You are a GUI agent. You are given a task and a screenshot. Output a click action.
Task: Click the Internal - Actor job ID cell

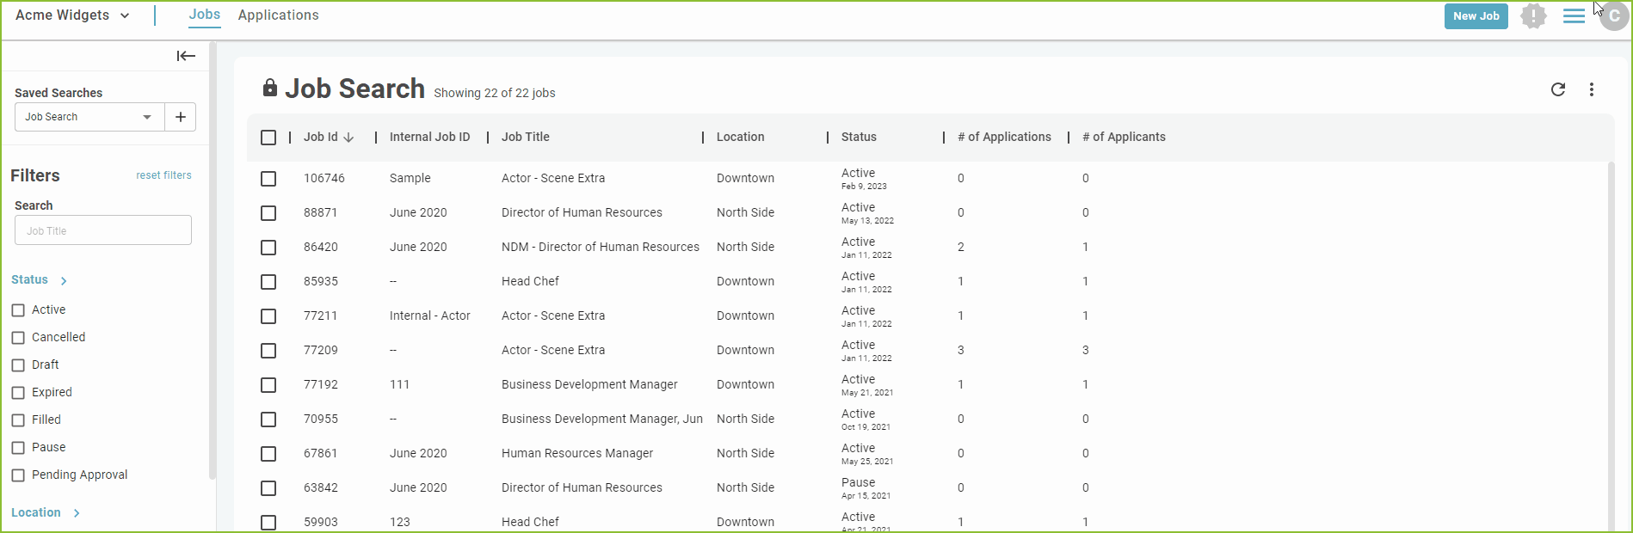pyautogui.click(x=429, y=316)
